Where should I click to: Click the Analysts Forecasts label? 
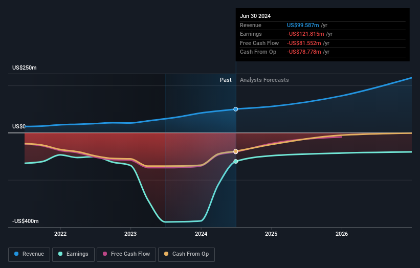(264, 80)
